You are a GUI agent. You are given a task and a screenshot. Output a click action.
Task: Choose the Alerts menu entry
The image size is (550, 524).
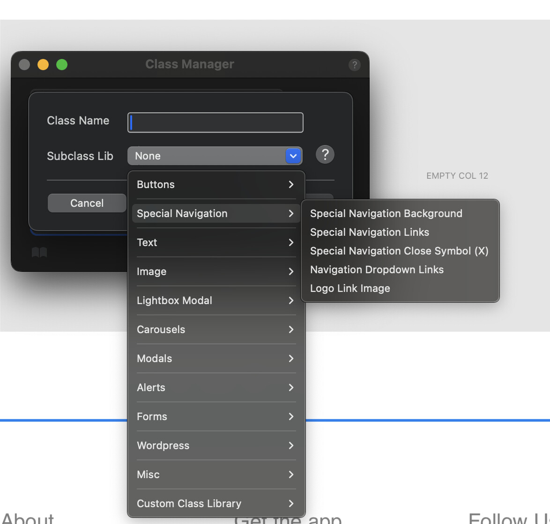[216, 387]
